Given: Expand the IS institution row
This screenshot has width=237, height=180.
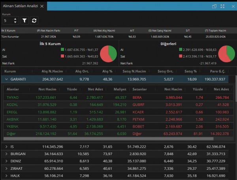Looking at the screenshot, I should tap(6, 146).
